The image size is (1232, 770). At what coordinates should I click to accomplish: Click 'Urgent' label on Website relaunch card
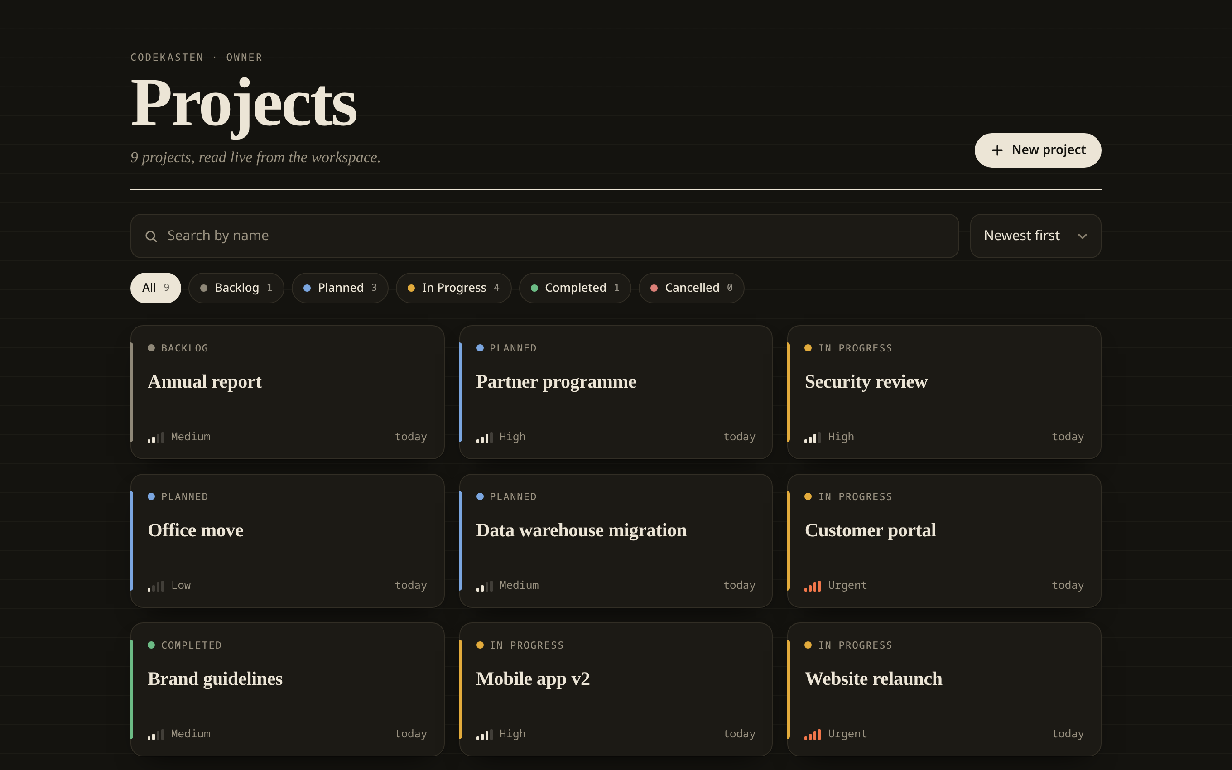(847, 734)
